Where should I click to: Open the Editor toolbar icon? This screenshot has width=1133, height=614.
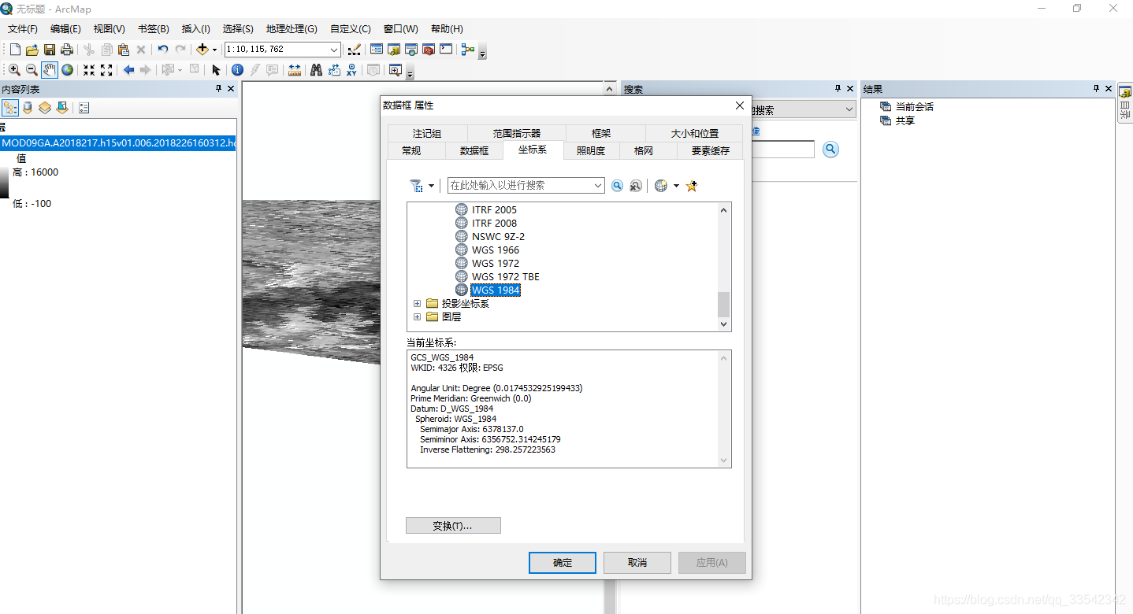point(354,50)
